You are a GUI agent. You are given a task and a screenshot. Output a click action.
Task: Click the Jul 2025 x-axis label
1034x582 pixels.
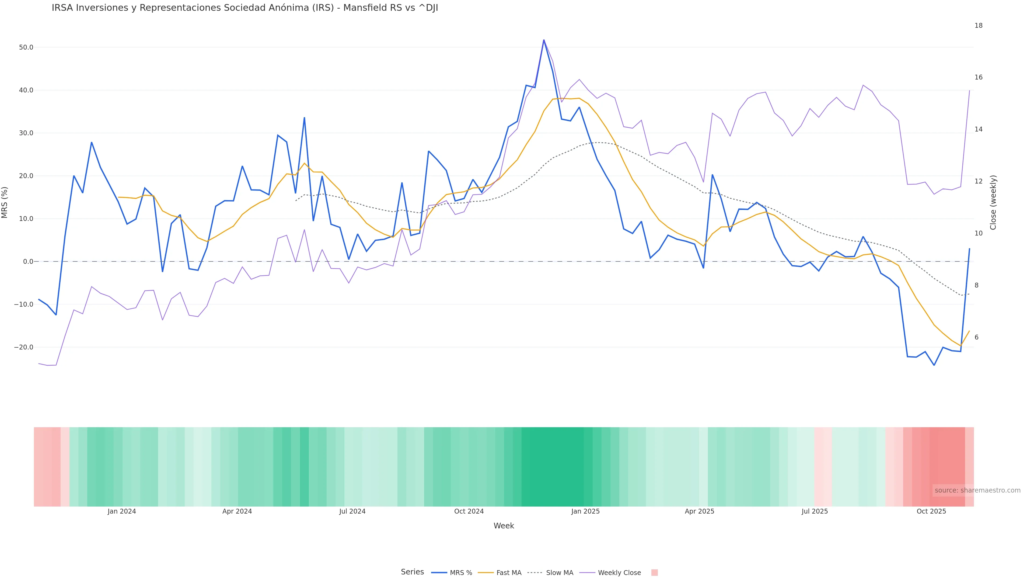point(815,511)
